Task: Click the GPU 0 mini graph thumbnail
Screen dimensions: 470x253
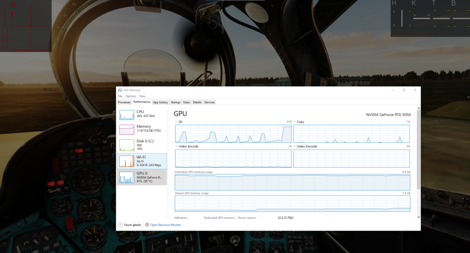Action: coord(127,177)
